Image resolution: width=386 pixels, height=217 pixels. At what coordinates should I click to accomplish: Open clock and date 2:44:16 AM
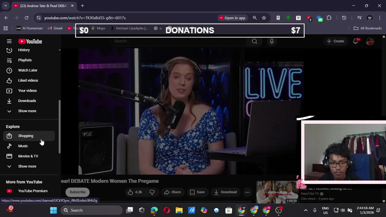point(365,210)
